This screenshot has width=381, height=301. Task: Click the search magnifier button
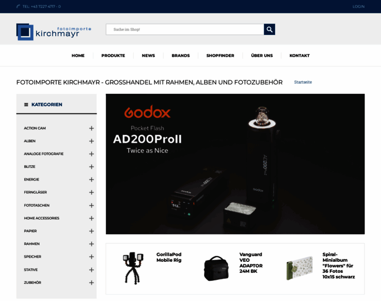(x=269, y=30)
